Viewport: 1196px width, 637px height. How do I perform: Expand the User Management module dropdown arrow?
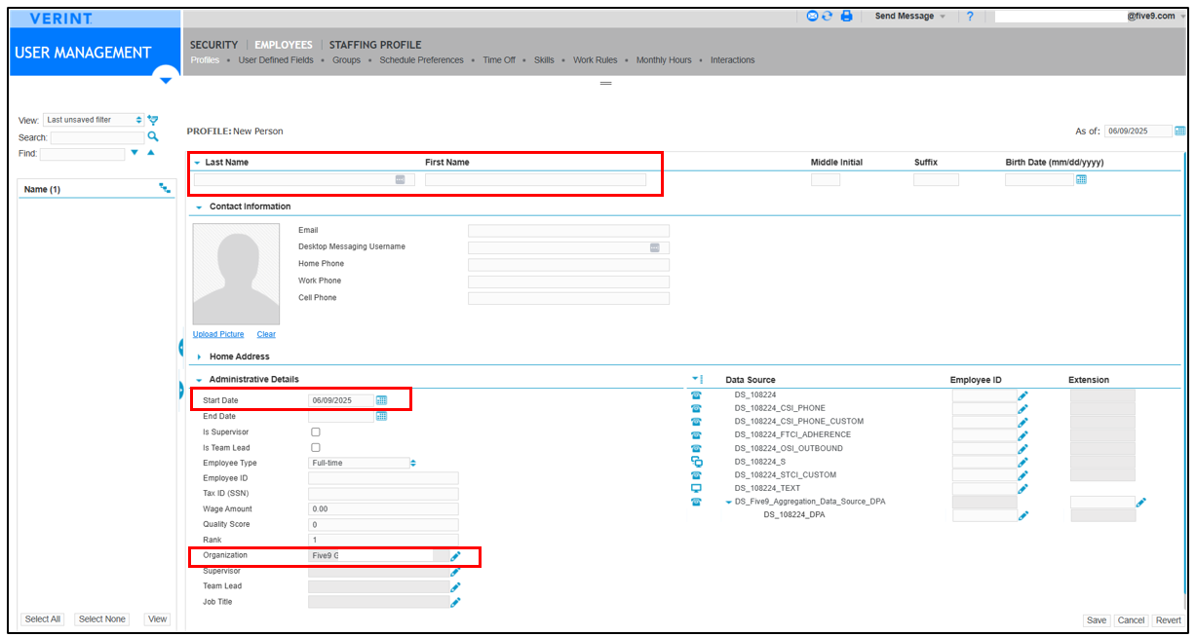[x=166, y=79]
